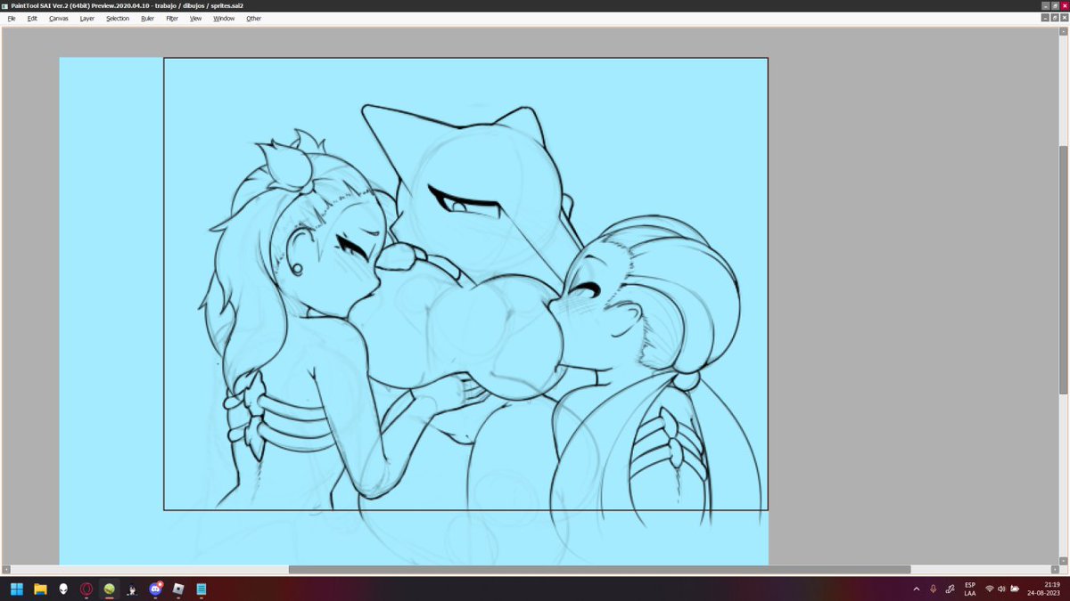Open Roblox from the taskbar
This screenshot has width=1070, height=601.
[x=178, y=589]
